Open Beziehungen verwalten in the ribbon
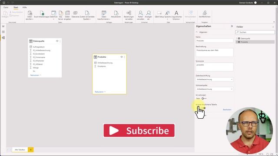This screenshot has width=278, height=156. (x=129, y=15)
